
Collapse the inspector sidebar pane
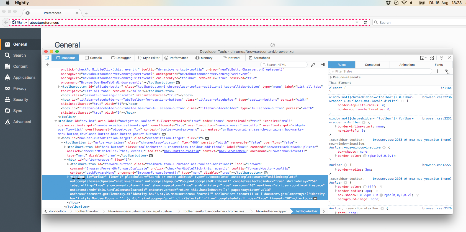tap(323, 65)
